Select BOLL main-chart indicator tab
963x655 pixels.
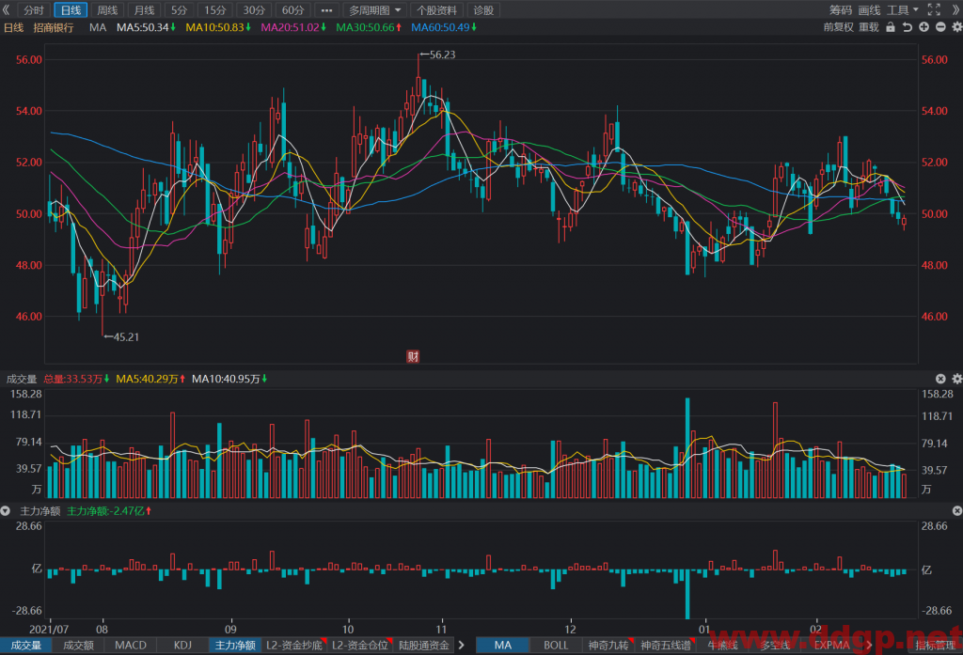point(556,646)
